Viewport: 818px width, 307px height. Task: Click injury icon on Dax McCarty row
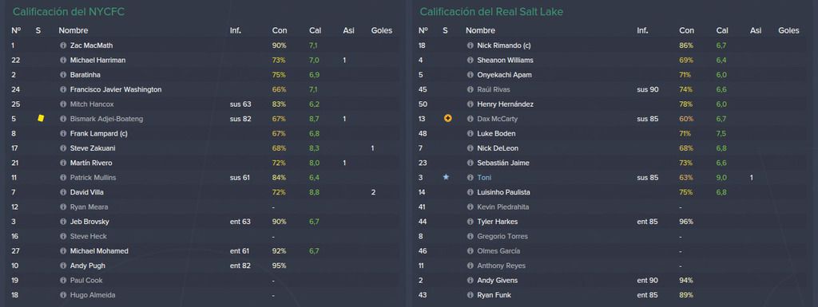pyautogui.click(x=447, y=119)
